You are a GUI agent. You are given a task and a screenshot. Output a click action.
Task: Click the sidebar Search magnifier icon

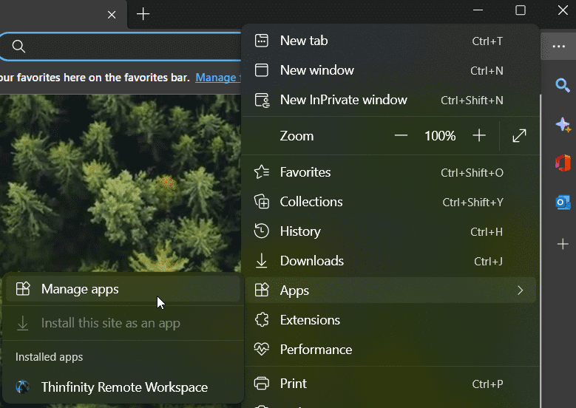[x=563, y=85]
